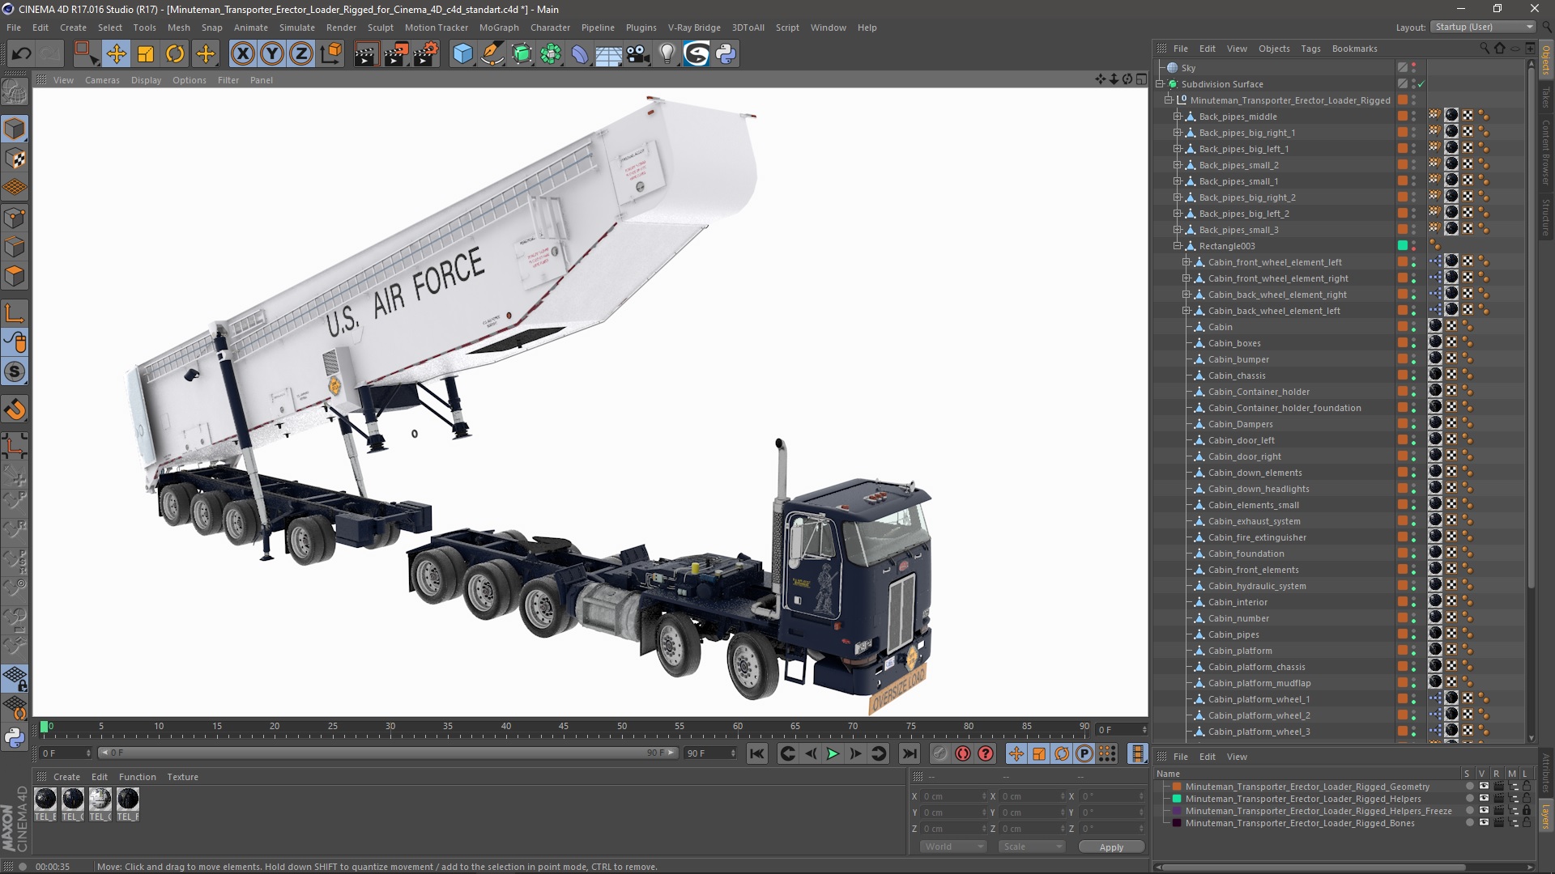Screen dimensions: 1555x874
Task: Click the Floor environment icon
Action: (609, 54)
